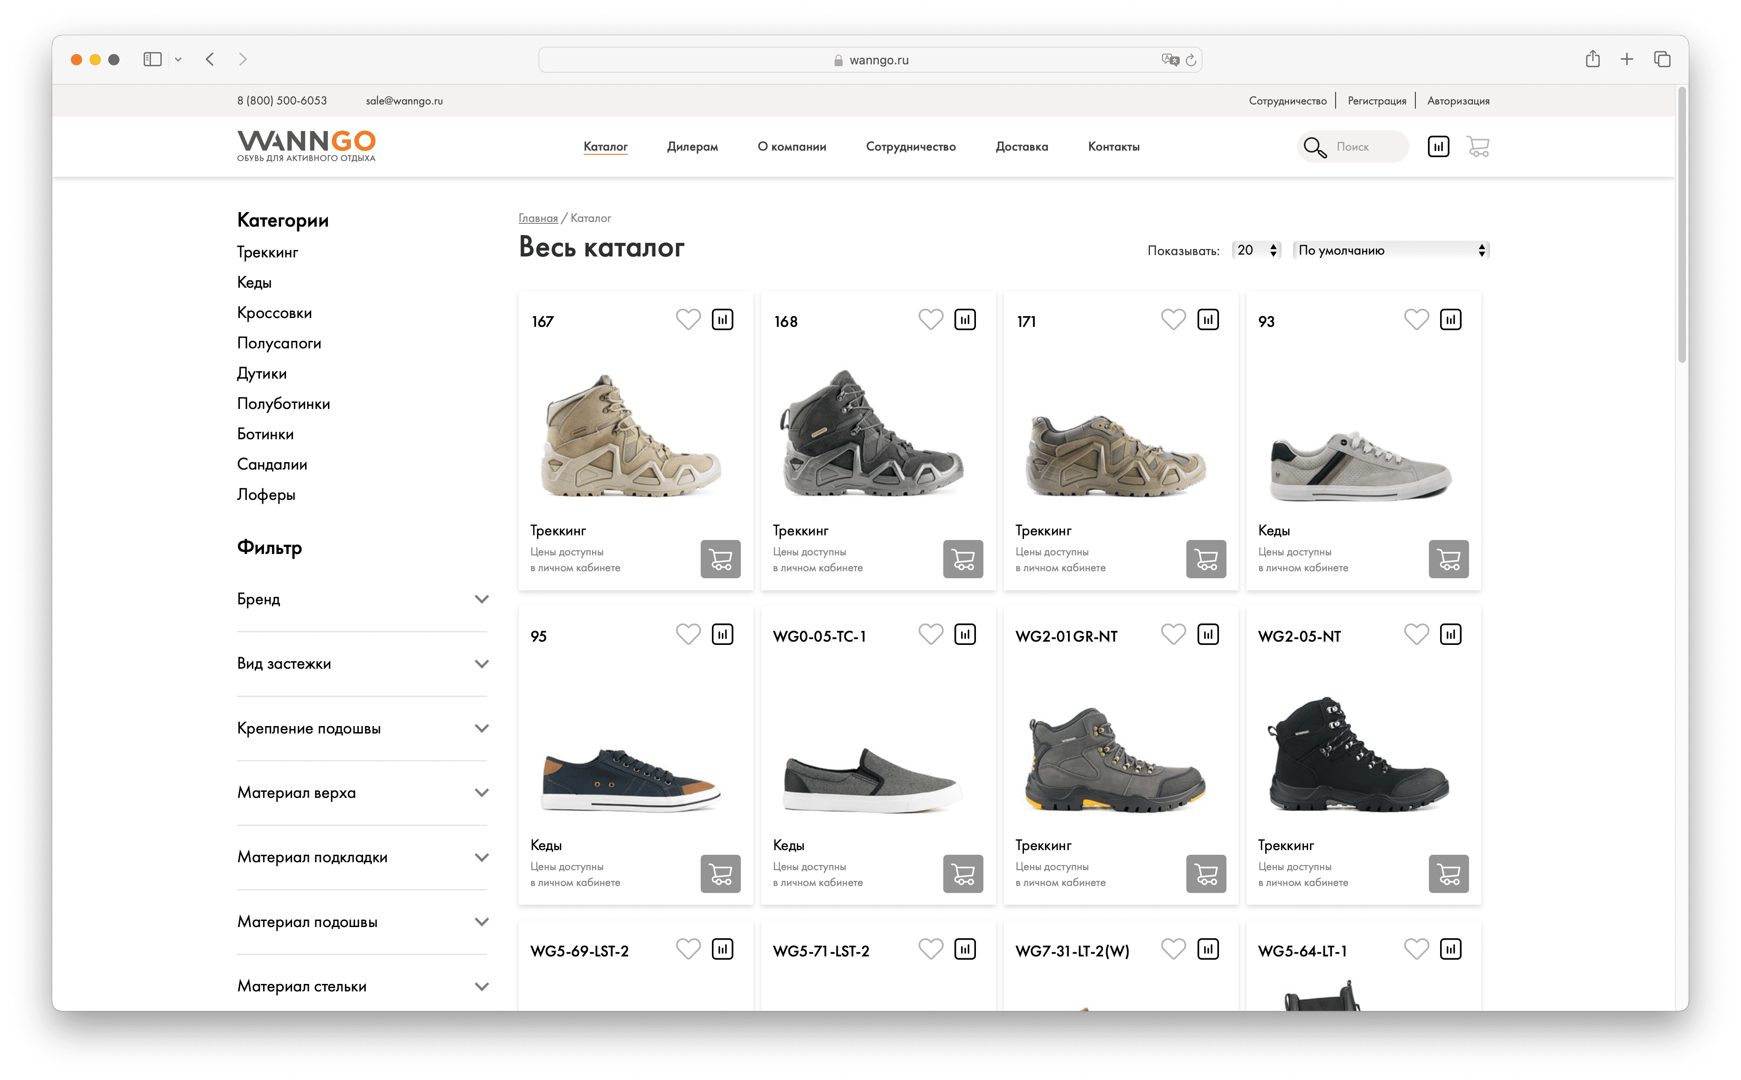
Task: Compare icon on WG0-05-TC-1 card
Action: point(964,634)
